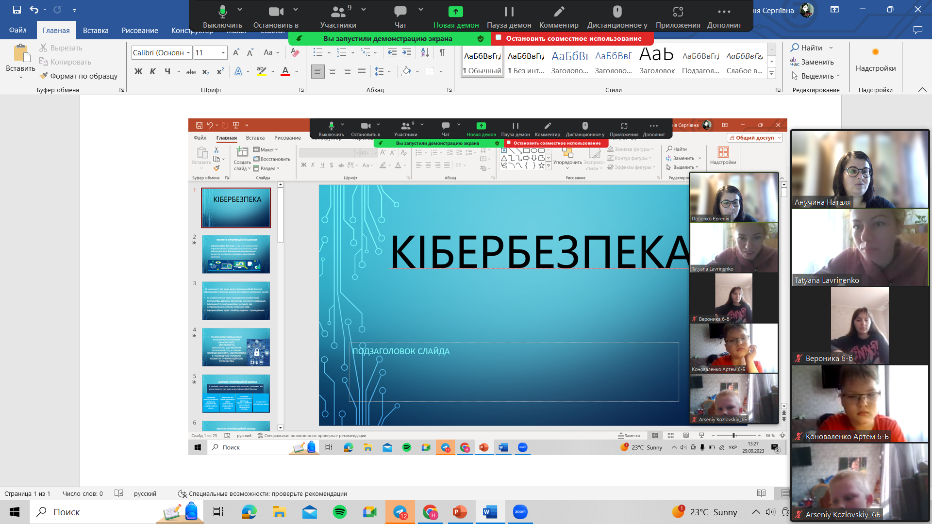
Task: Toggle Superscript in Word
Action: [220, 71]
